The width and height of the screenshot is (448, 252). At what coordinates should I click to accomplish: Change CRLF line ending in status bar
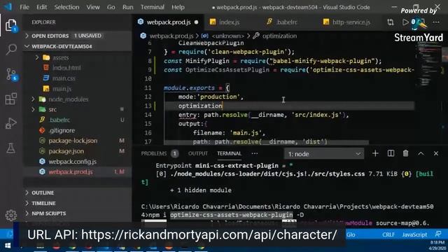388,234
